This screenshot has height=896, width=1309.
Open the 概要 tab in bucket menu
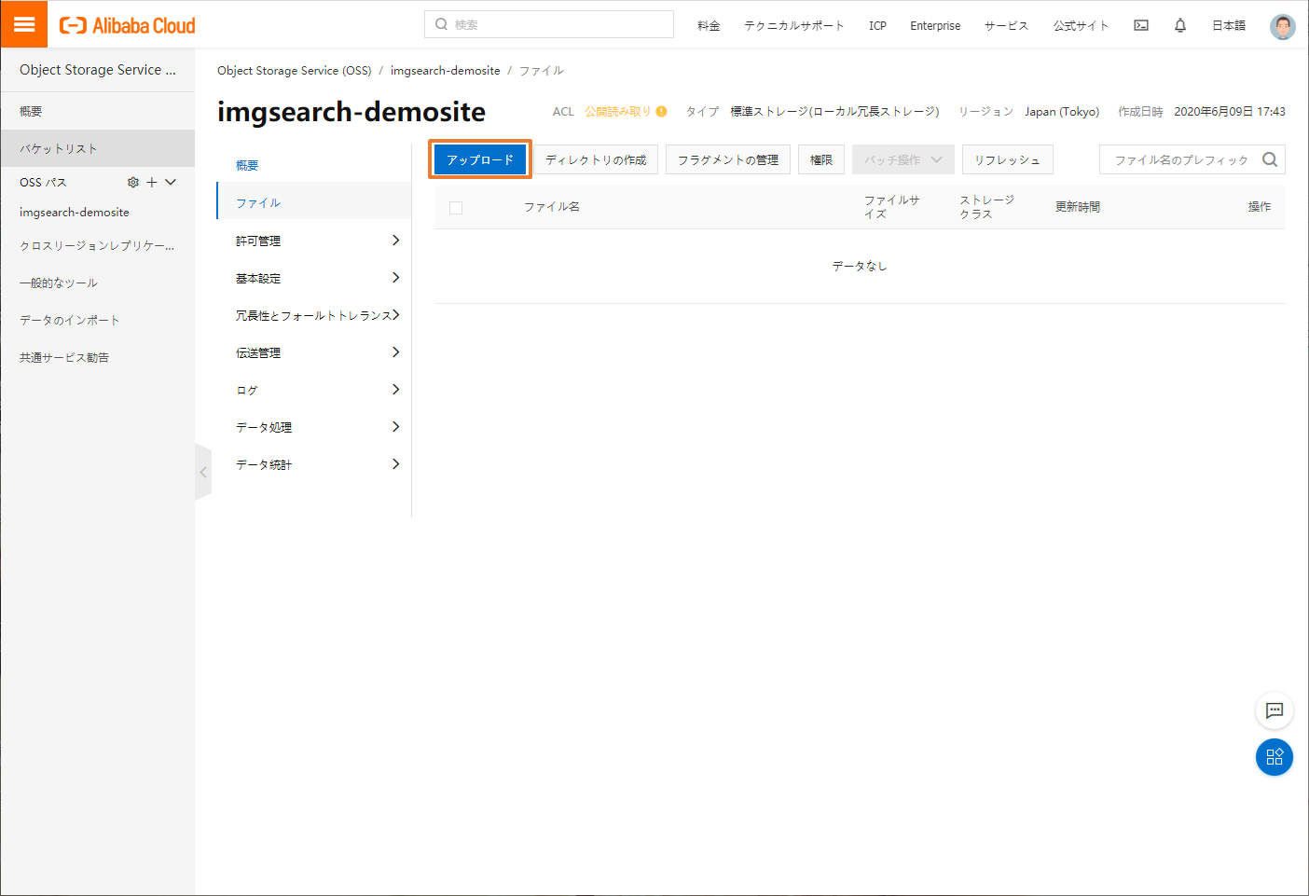point(247,165)
